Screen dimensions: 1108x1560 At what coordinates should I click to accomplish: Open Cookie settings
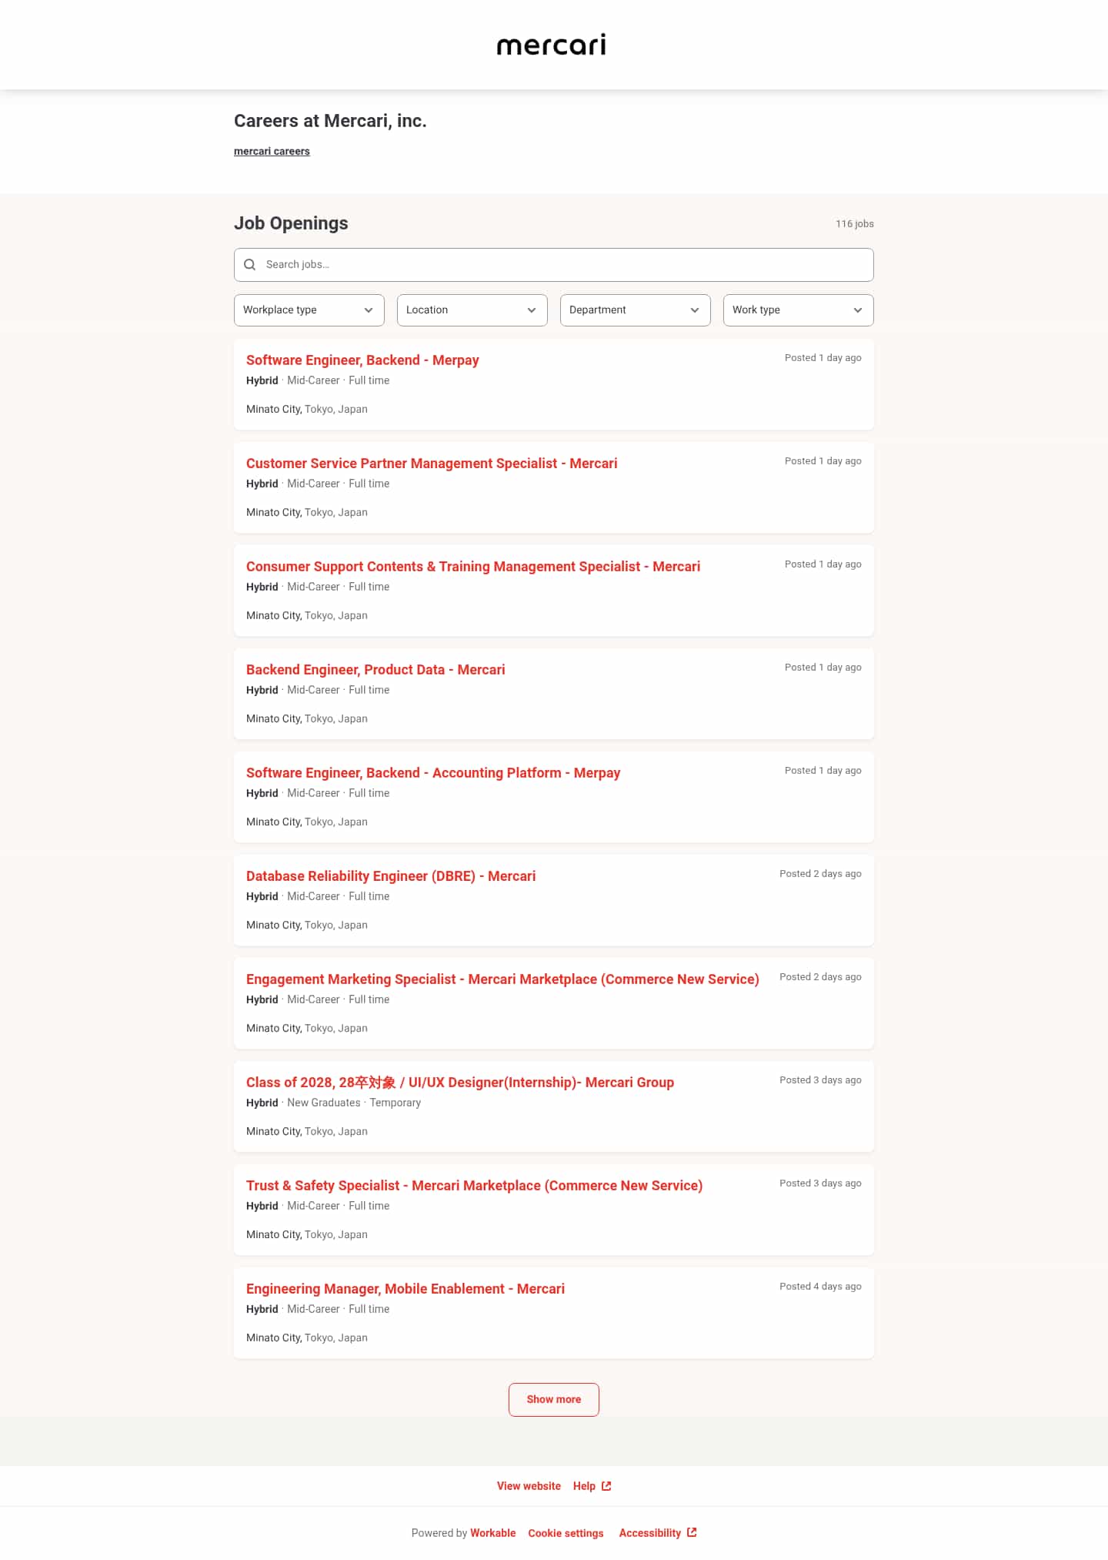tap(566, 1533)
